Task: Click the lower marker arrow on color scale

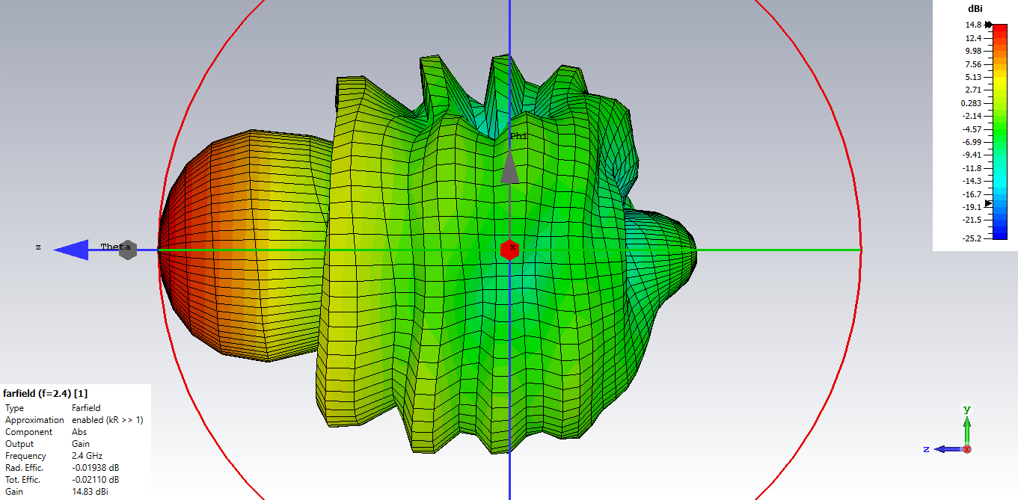Action: coord(988,203)
